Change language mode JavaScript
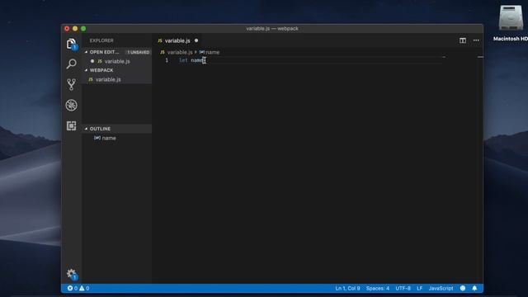 click(441, 288)
